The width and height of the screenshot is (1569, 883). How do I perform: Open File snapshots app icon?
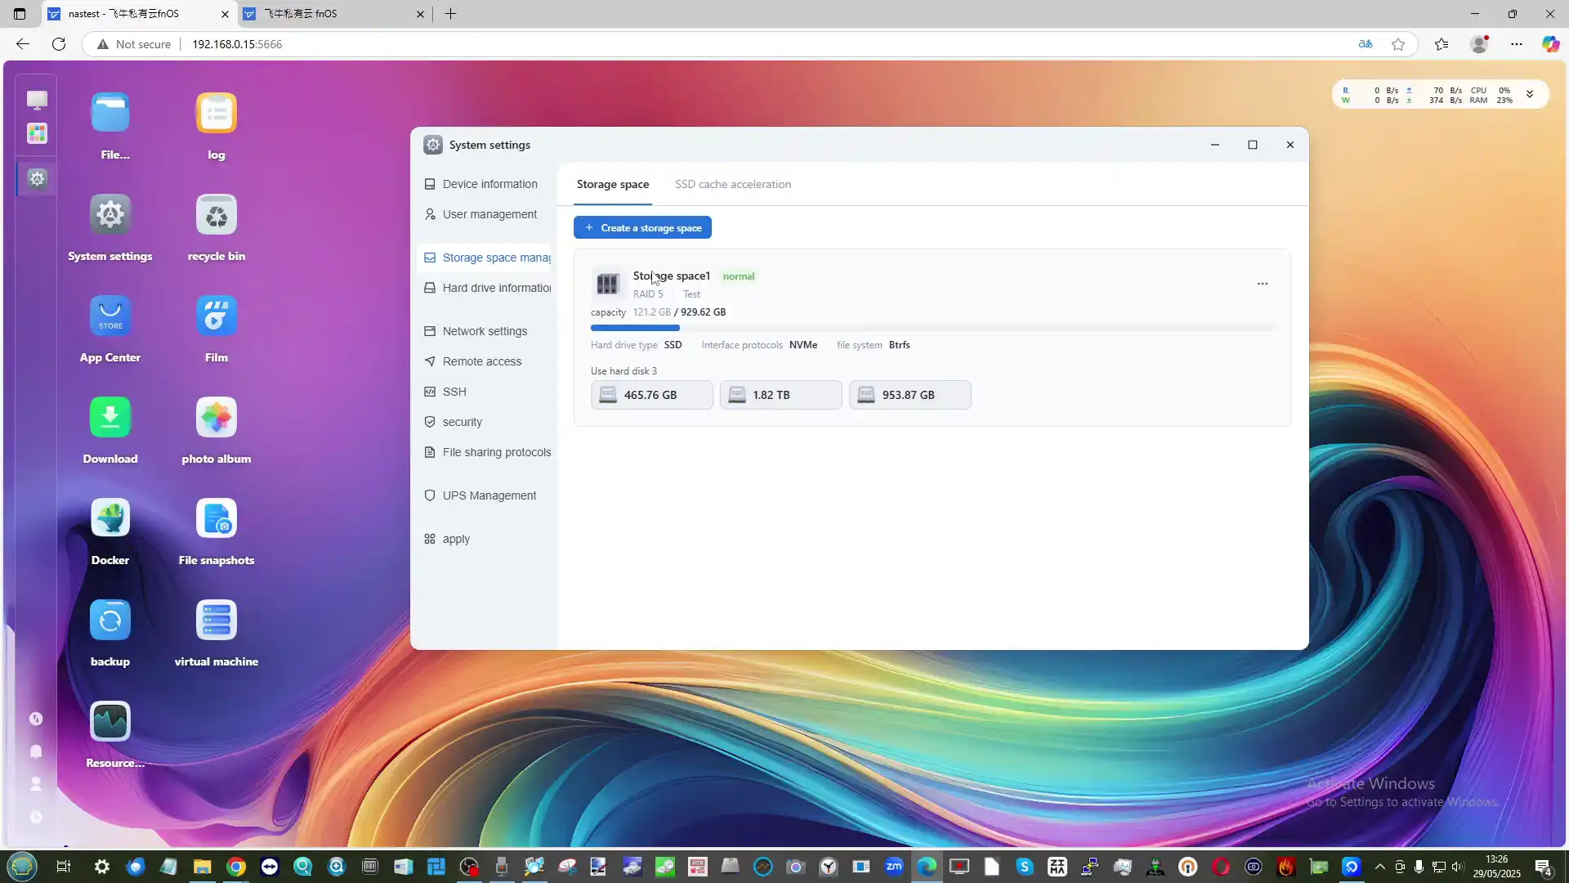tap(217, 519)
